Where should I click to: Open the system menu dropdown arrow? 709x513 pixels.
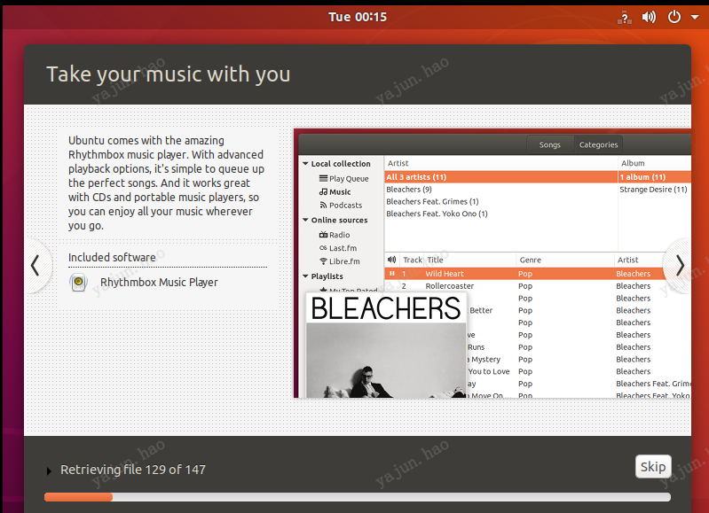(695, 17)
